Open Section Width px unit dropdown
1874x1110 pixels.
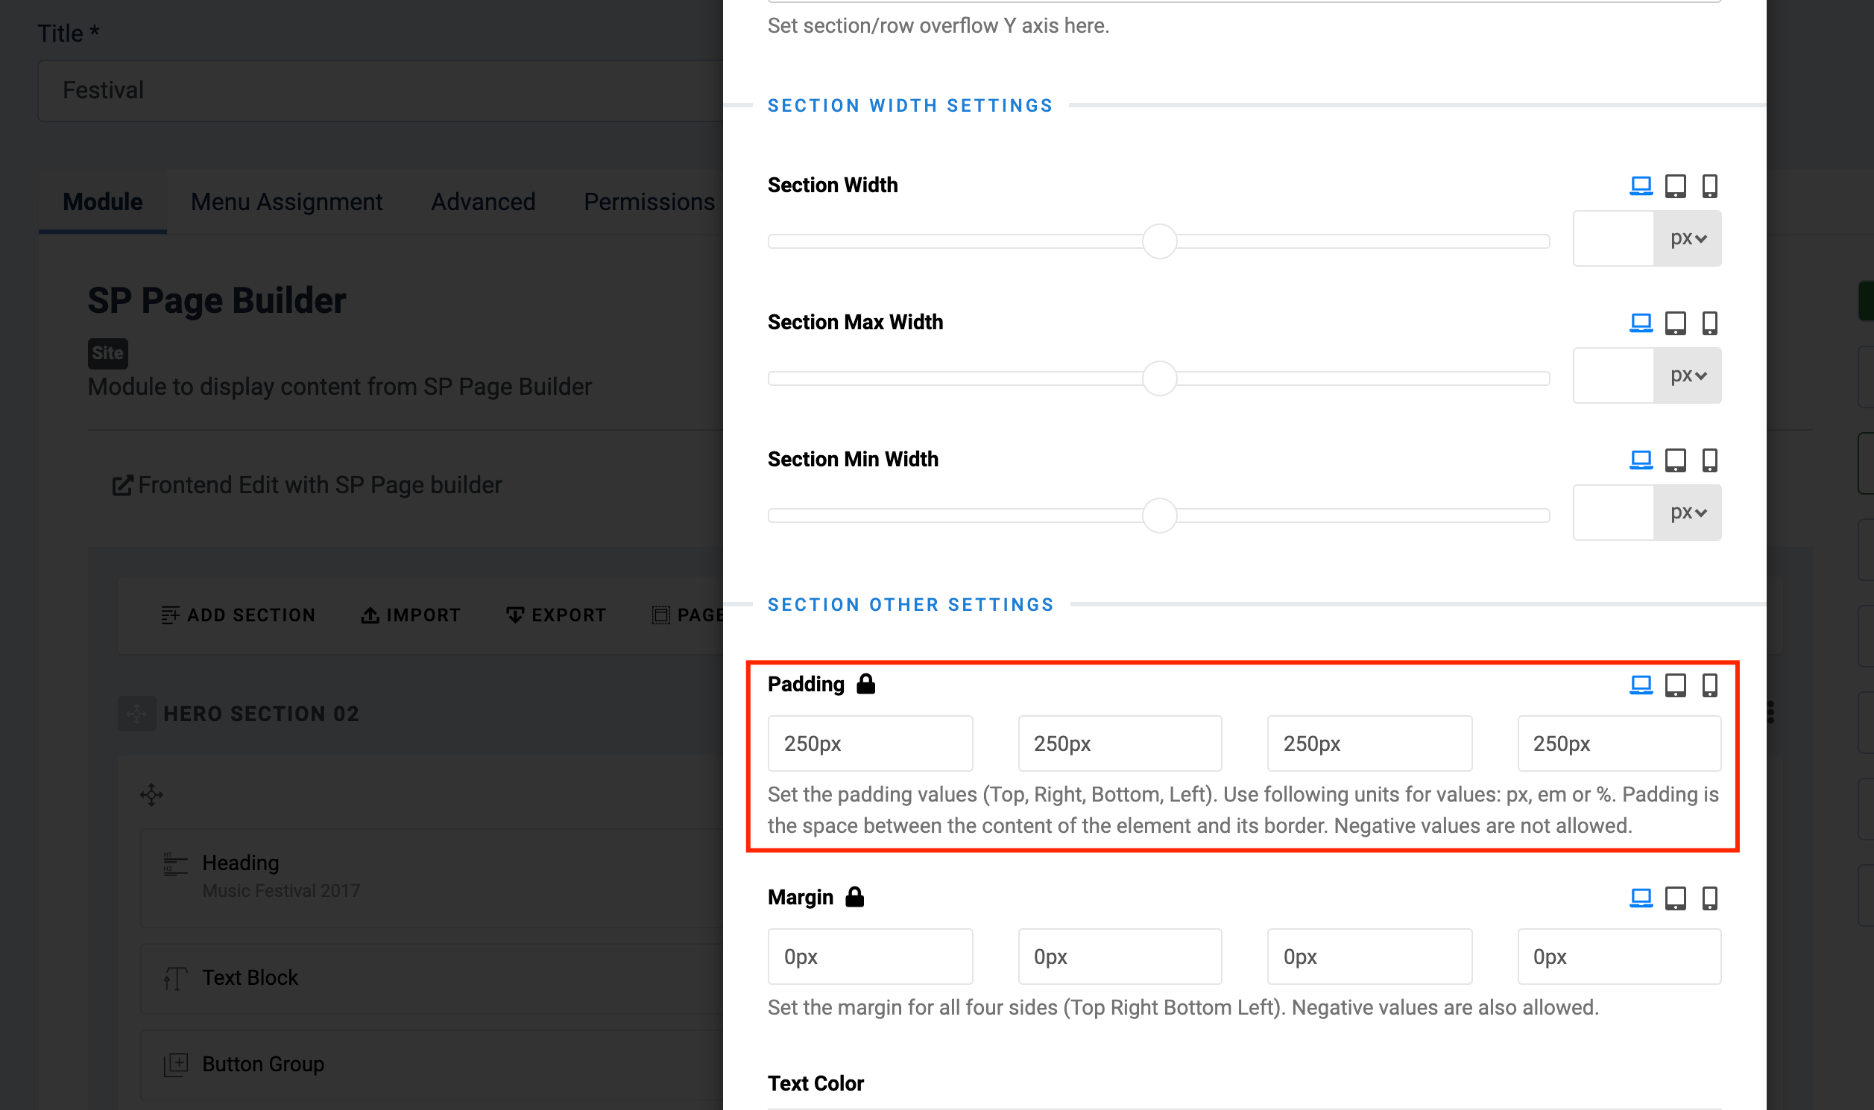(x=1687, y=238)
